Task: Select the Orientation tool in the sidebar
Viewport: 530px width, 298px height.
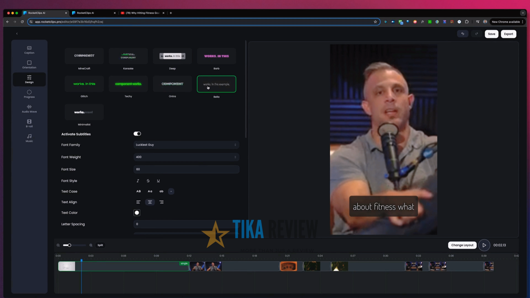Action: [x=29, y=65]
